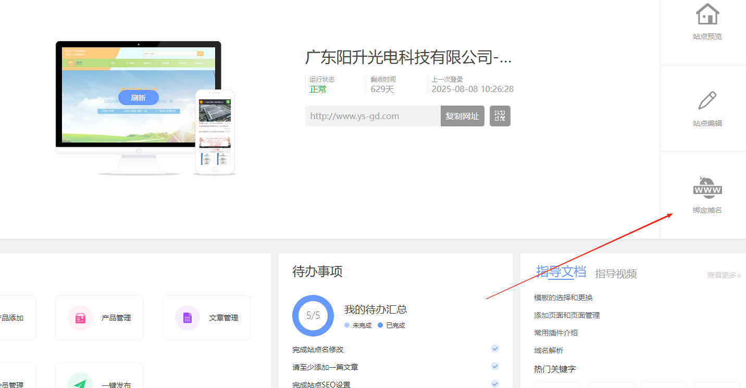Switch to the 指导视频 tab
The height and width of the screenshot is (388, 746).
click(616, 274)
